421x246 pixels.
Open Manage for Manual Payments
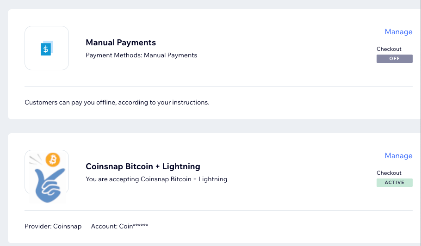coord(398,32)
